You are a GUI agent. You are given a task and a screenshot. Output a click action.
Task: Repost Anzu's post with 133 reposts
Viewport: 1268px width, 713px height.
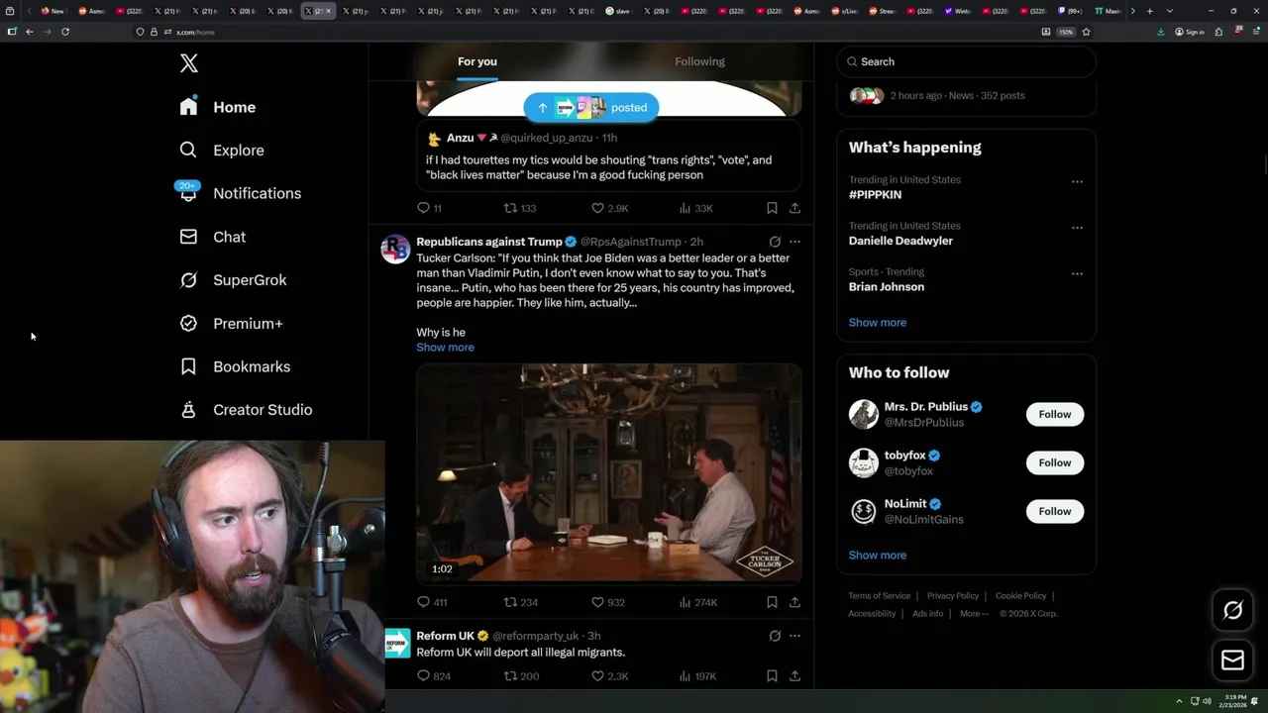520,208
